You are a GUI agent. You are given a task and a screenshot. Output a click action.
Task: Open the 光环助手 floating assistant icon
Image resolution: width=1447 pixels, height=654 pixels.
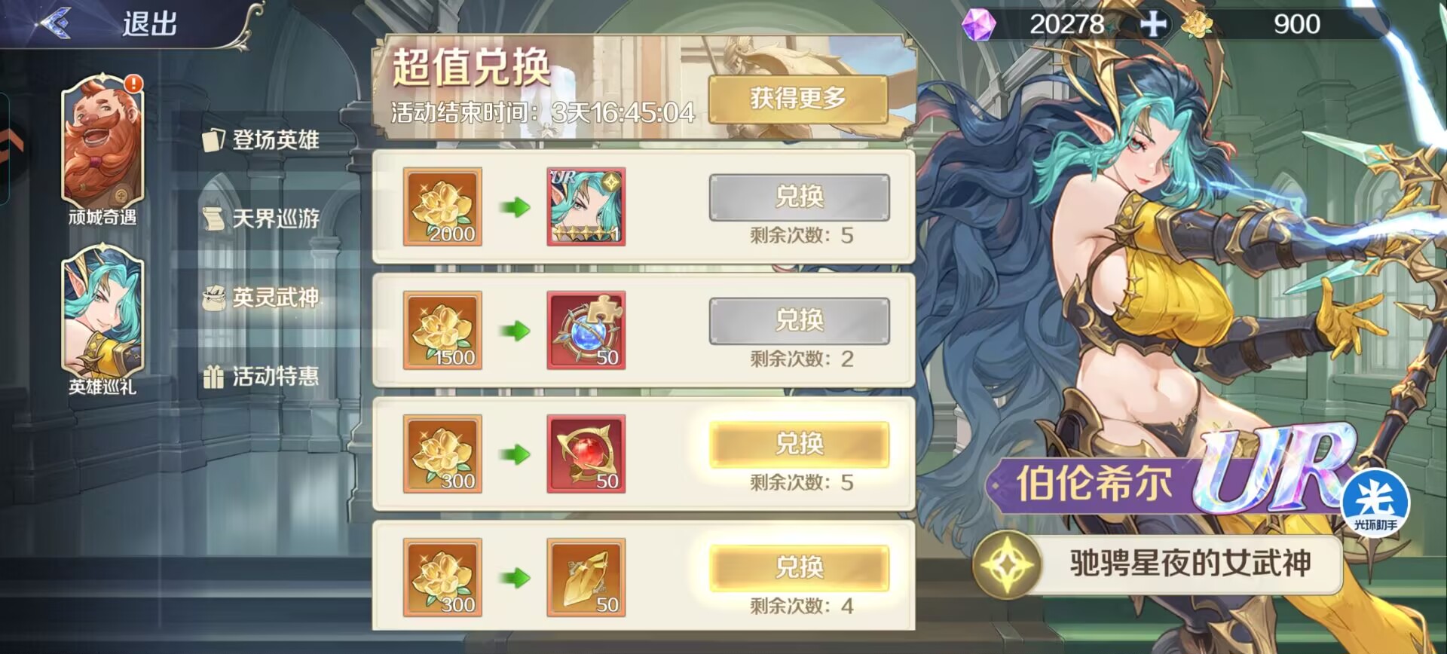pos(1375,503)
